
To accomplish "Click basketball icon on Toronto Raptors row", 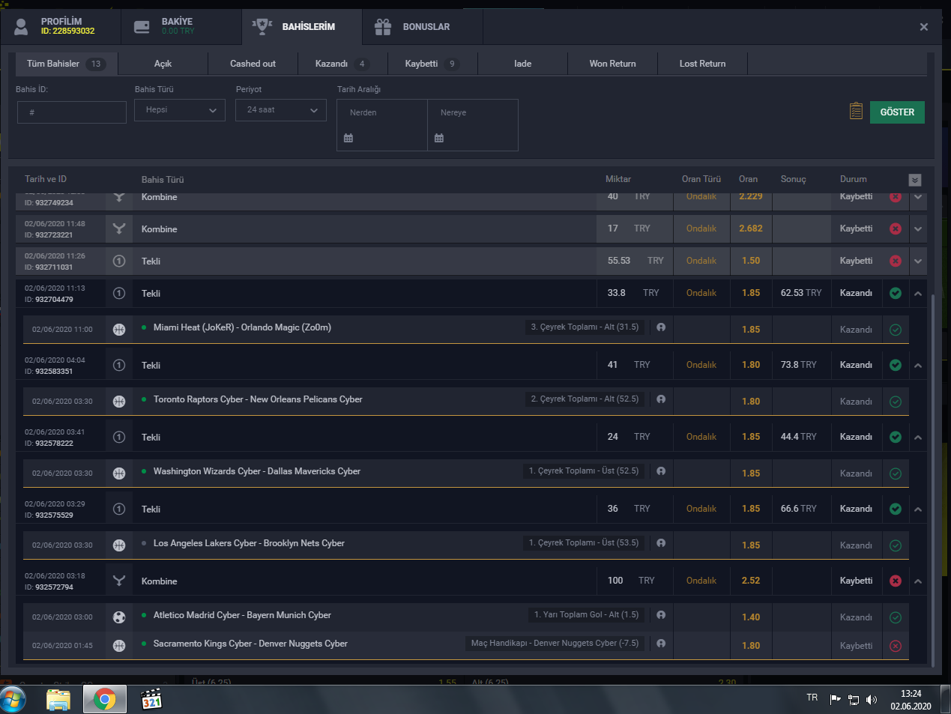I will click(x=119, y=401).
